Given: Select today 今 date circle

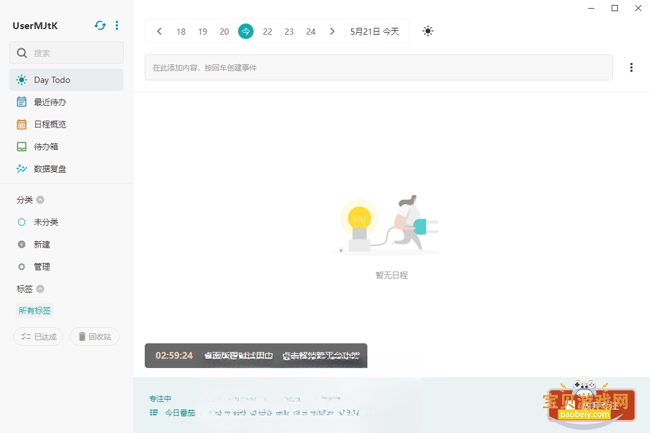Looking at the screenshot, I should click(246, 32).
